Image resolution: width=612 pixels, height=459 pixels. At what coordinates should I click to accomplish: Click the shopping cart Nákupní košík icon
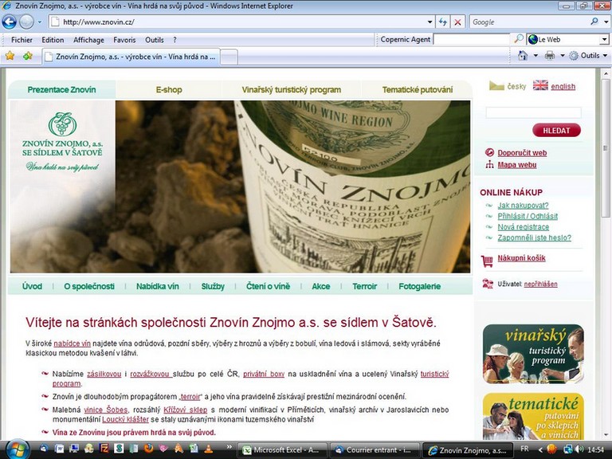pos(487,260)
